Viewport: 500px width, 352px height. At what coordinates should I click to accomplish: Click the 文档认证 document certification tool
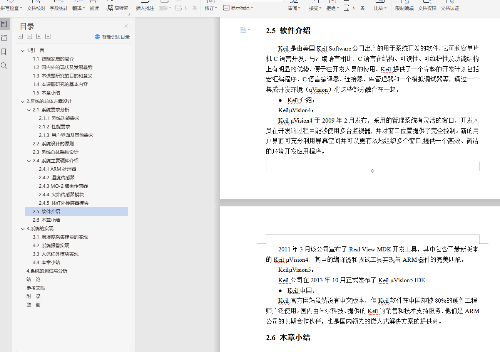(x=450, y=6)
